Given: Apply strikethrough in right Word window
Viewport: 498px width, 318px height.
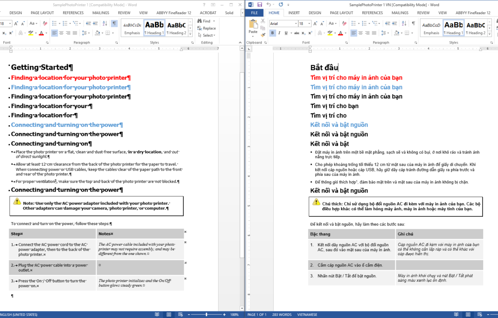Looking at the screenshot, I should point(297,33).
